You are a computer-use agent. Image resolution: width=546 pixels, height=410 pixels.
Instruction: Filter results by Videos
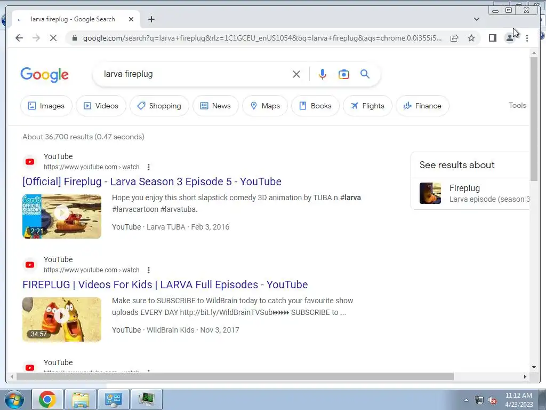click(x=101, y=106)
